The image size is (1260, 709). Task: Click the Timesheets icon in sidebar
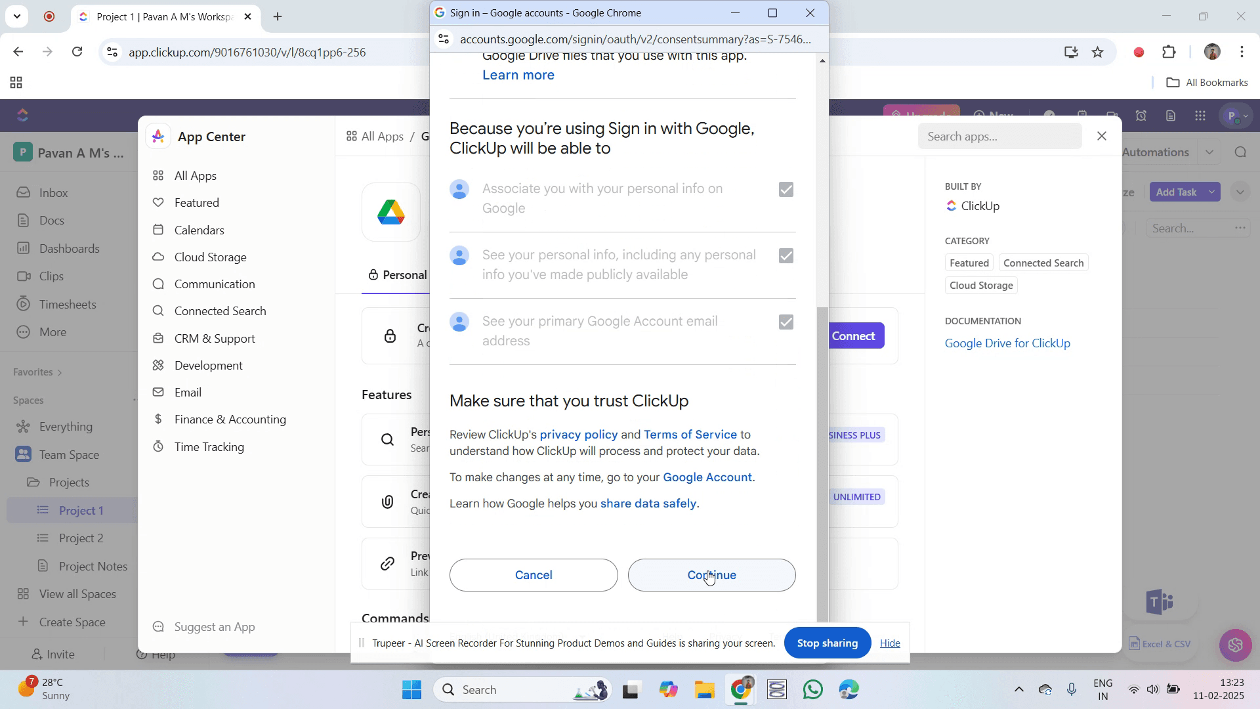click(x=24, y=304)
